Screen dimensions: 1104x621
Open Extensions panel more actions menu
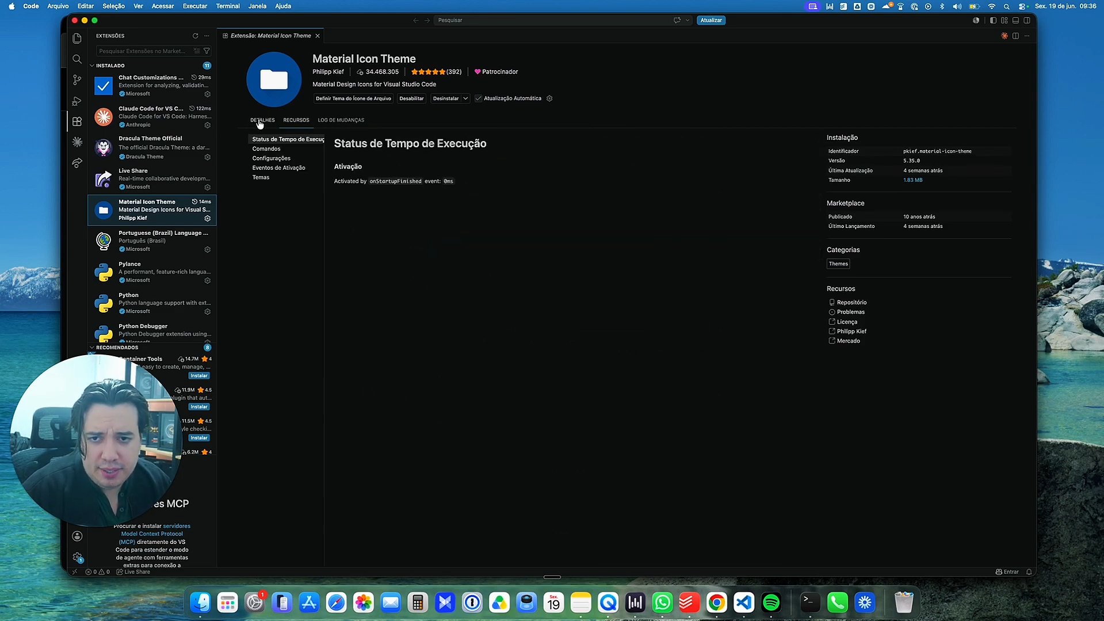(207, 36)
